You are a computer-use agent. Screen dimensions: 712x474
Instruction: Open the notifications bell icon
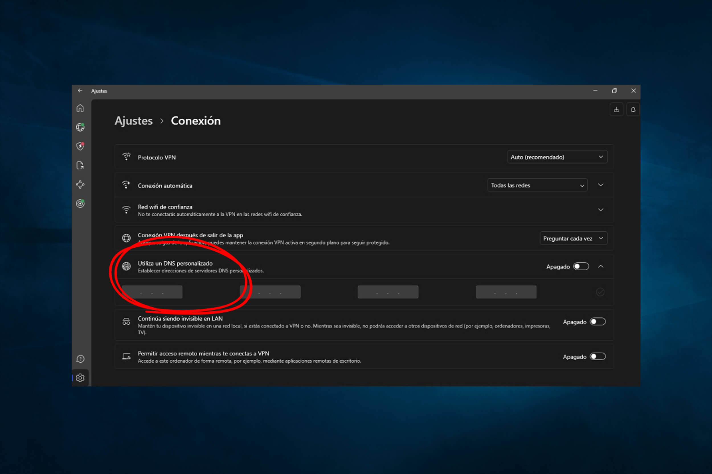click(x=633, y=109)
